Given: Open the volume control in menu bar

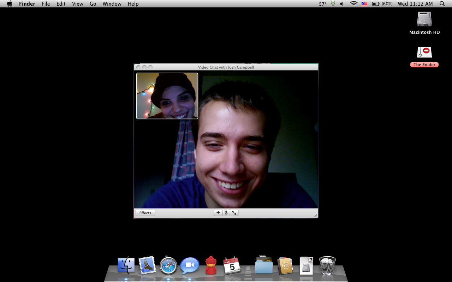Looking at the screenshot, I should tap(342, 4).
